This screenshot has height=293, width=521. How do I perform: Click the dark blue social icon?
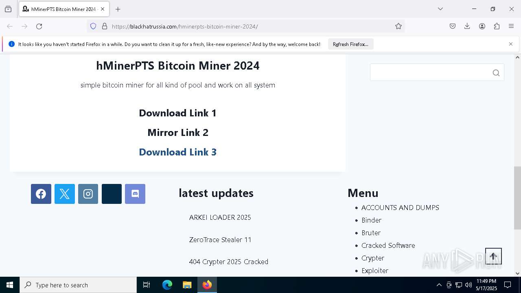coord(112,194)
